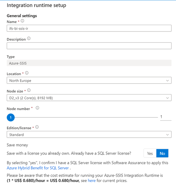Follow the 'here' link for current prices

coord(92,181)
